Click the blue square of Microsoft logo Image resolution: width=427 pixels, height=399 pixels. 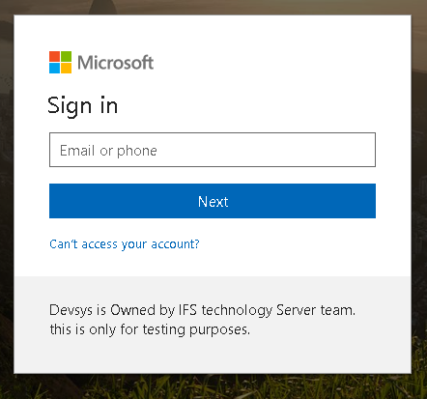tap(54, 69)
